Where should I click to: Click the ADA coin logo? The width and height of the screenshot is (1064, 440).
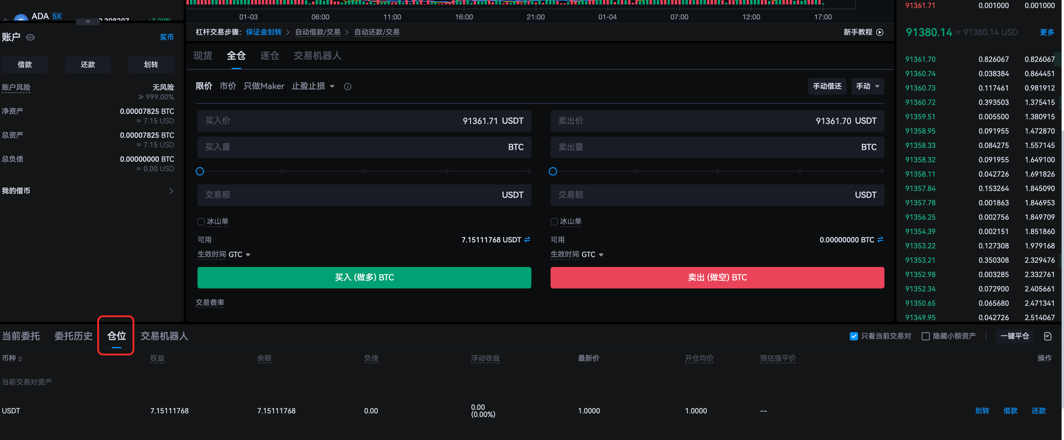point(21,17)
